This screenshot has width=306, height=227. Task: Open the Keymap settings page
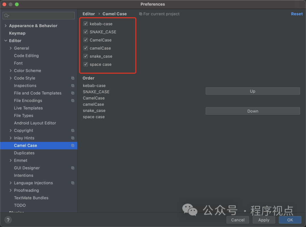coord(17,33)
